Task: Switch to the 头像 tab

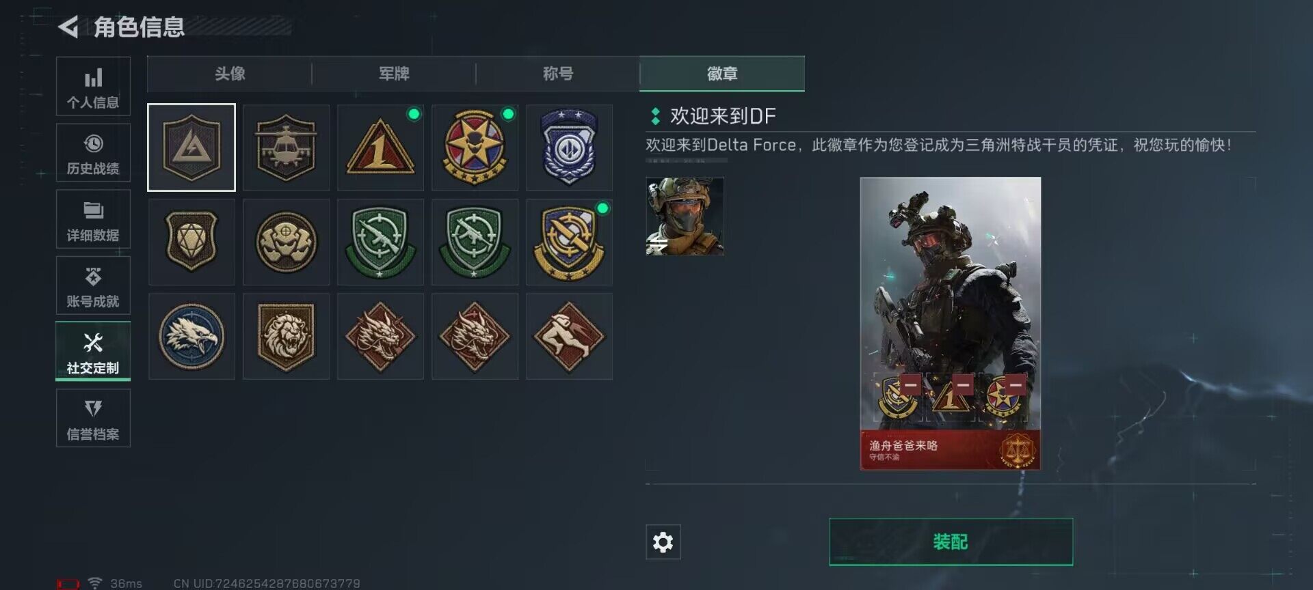Action: 230,74
